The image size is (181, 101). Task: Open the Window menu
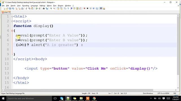point(68,6)
